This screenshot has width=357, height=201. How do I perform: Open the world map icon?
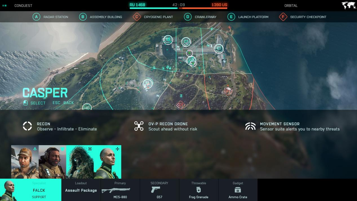(348, 5)
